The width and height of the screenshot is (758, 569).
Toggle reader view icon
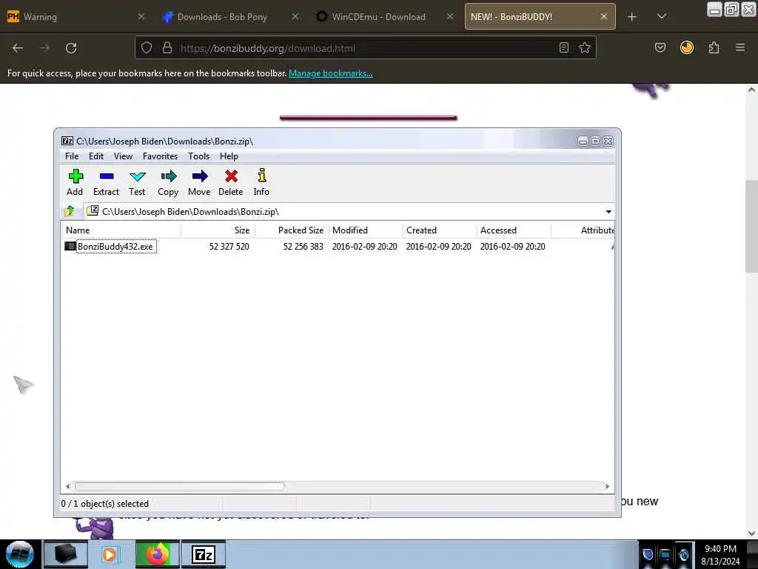click(563, 48)
